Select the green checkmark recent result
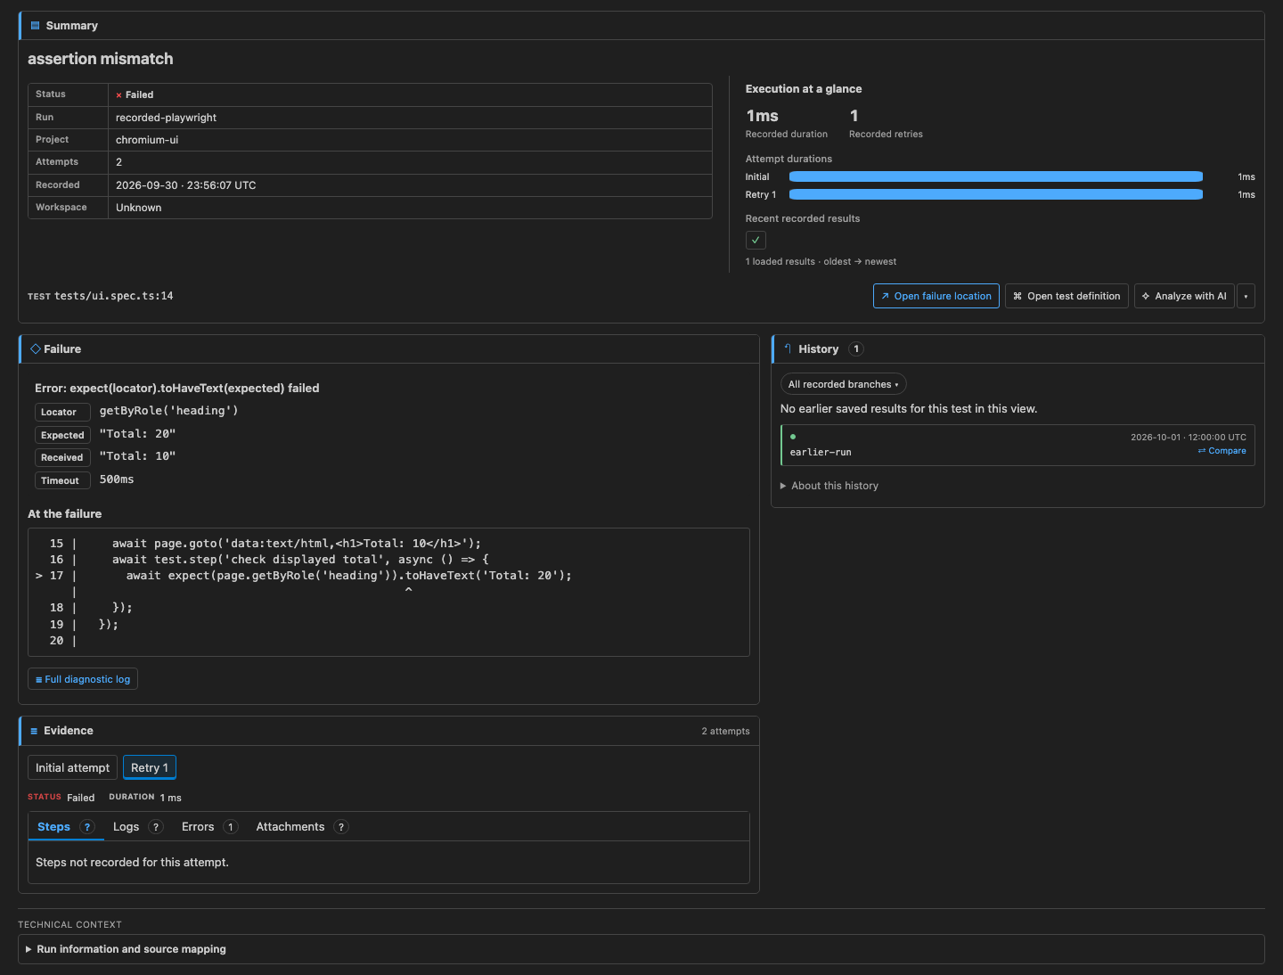 [x=756, y=240]
